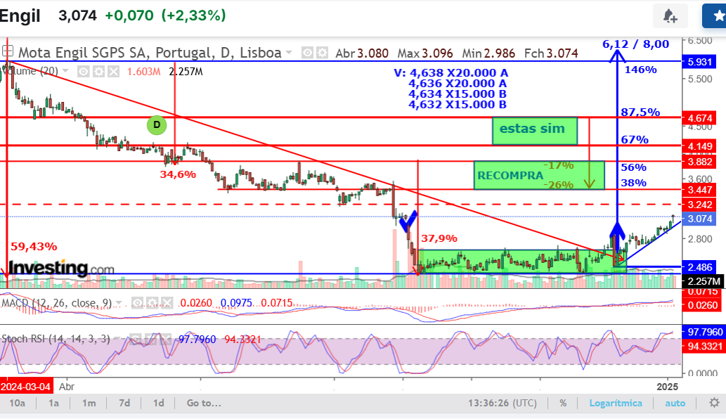
Task: Click the 5.931 price line label
Action: click(x=699, y=62)
